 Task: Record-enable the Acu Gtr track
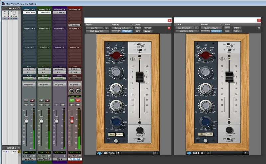[32, 100]
